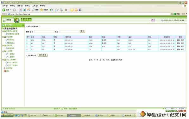Go to 后一页 next page link
The width and height of the screenshot is (189, 119).
click(x=102, y=60)
